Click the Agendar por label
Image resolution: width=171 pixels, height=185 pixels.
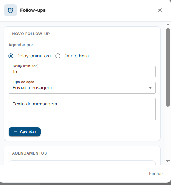pos(21,45)
